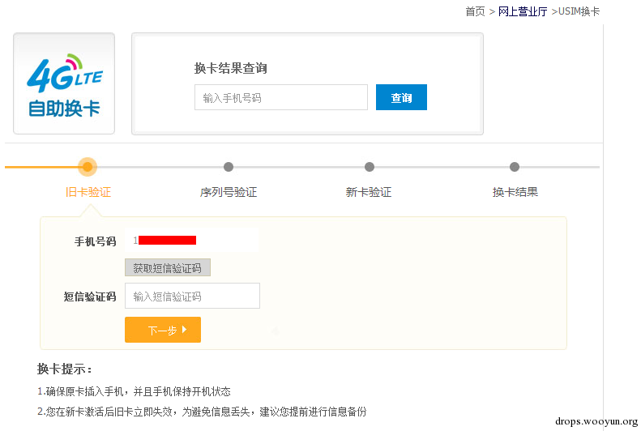The image size is (641, 431).
Task: Select the 换卡结果 step label
Action: tap(515, 192)
